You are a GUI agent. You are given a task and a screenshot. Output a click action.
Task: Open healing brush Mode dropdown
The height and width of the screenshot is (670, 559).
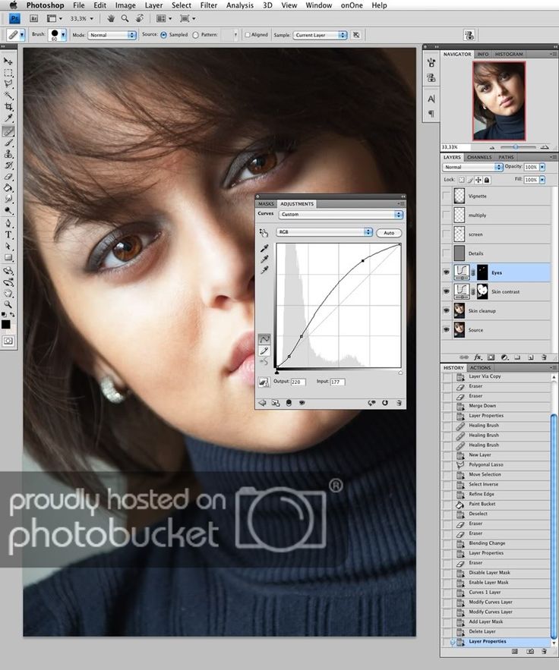[112, 35]
